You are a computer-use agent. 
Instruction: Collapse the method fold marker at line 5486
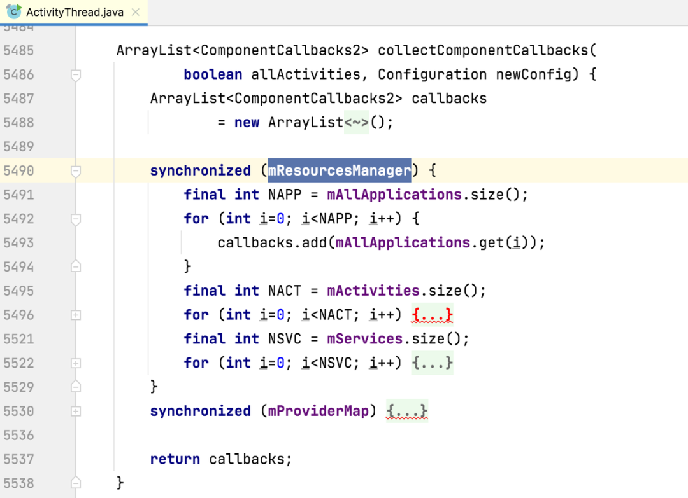(x=76, y=75)
